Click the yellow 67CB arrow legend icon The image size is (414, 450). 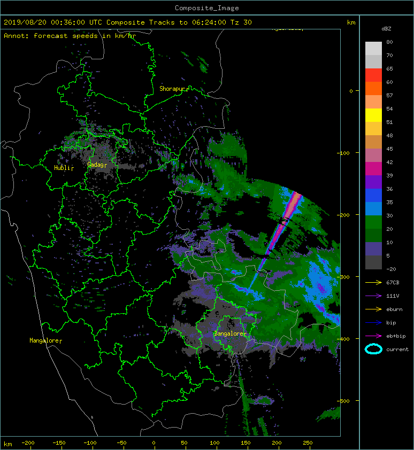point(373,282)
